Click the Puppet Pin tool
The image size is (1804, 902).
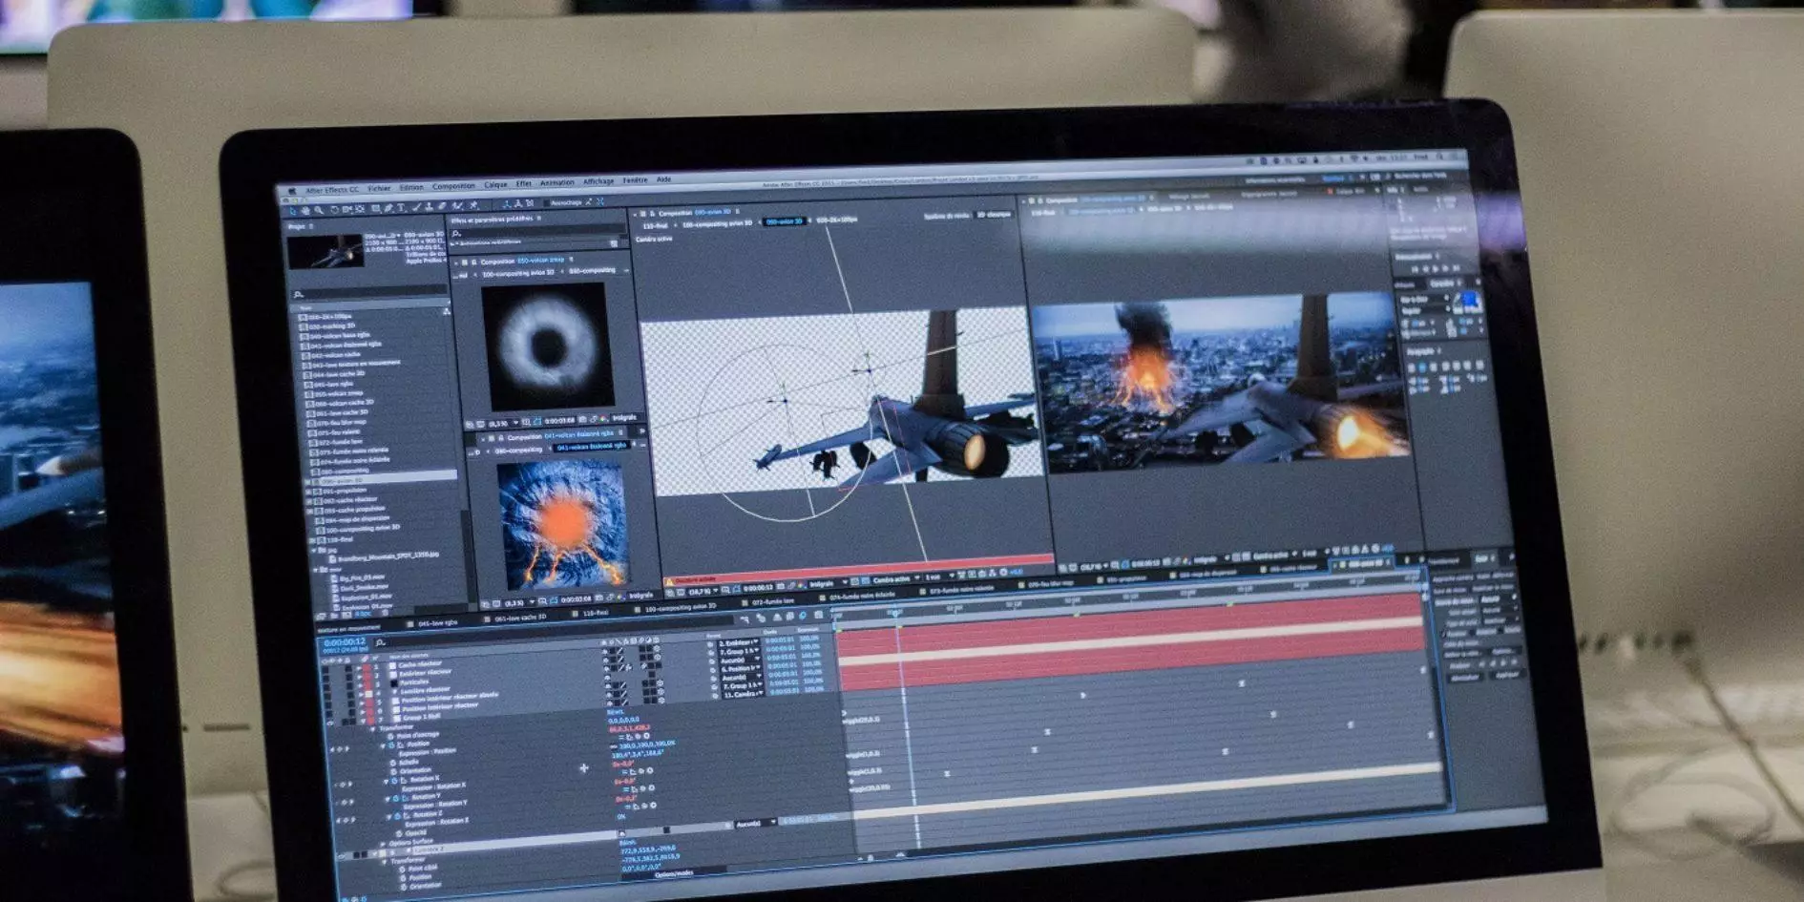click(x=473, y=205)
